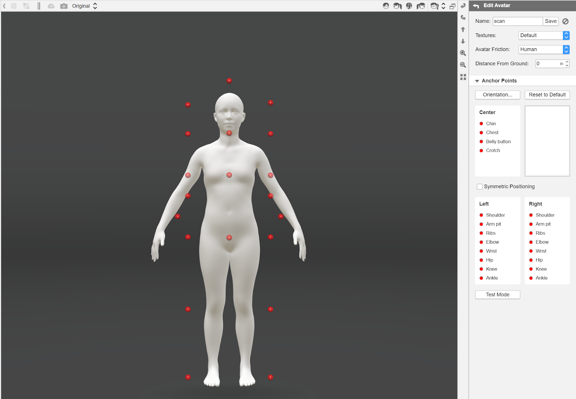Screen dimensions: 576x399
Task: Open the Avatar Friction dropdown
Action: (x=544, y=49)
